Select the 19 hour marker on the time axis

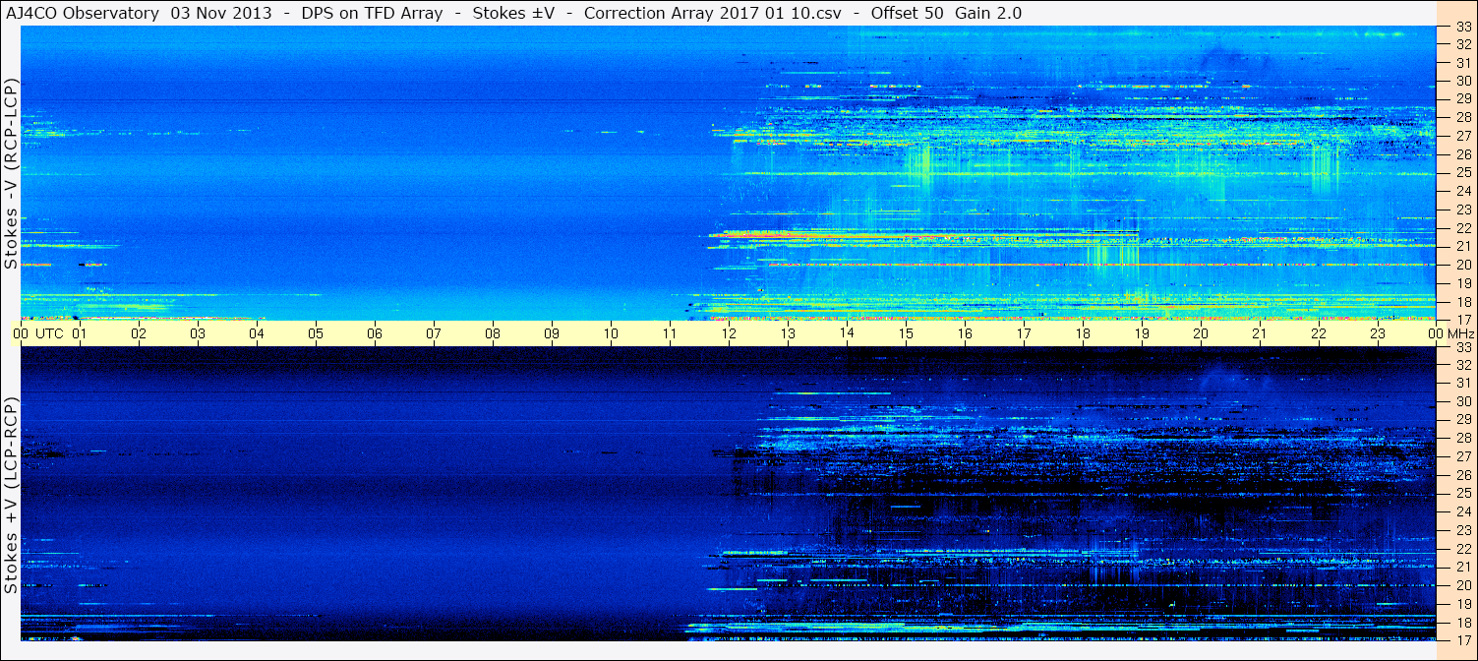point(1142,333)
